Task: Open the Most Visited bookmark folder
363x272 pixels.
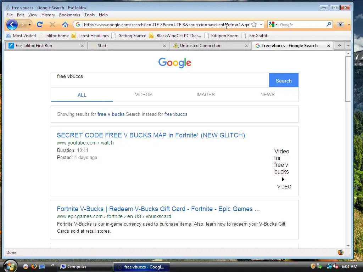Action: click(21, 36)
